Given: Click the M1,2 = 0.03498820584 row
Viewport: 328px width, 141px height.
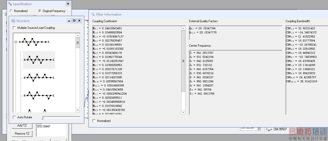Looking at the screenshot, I should point(107,32).
